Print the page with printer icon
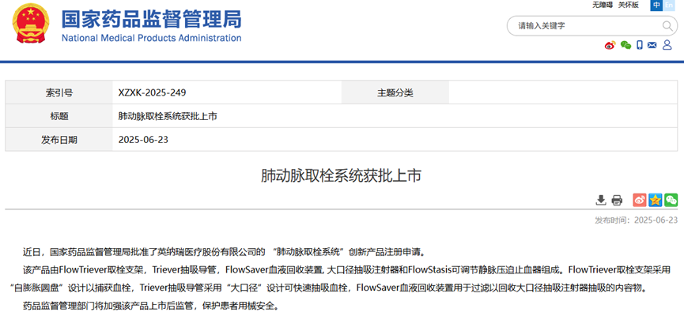The width and height of the screenshot is (684, 316). coord(617,200)
